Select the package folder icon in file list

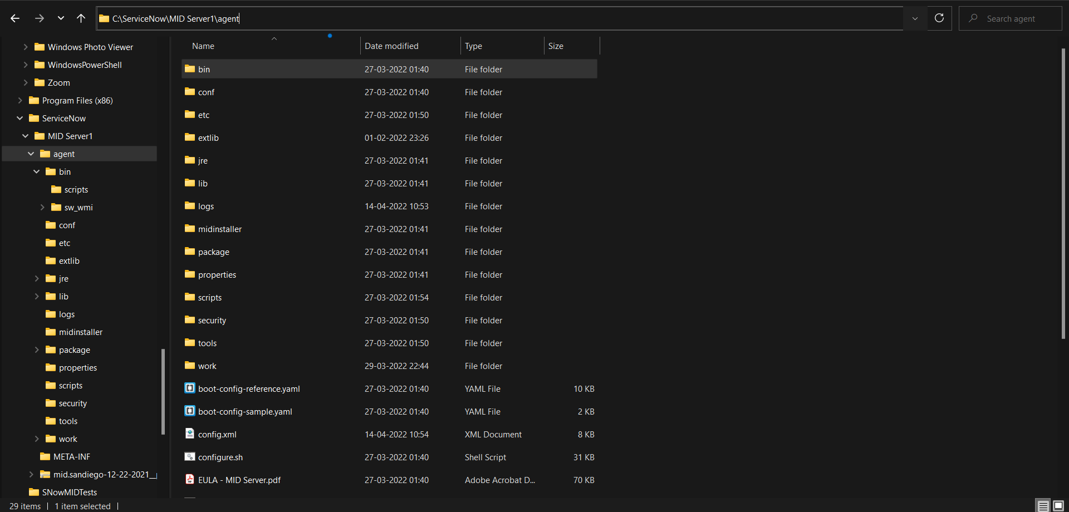pyautogui.click(x=190, y=252)
